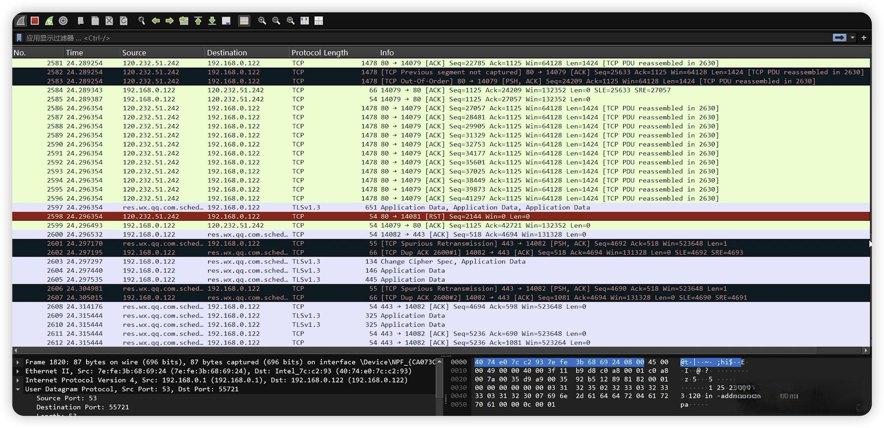This screenshot has width=884, height=428.
Task: Select the Destination Port: 55721 field
Action: (83, 407)
